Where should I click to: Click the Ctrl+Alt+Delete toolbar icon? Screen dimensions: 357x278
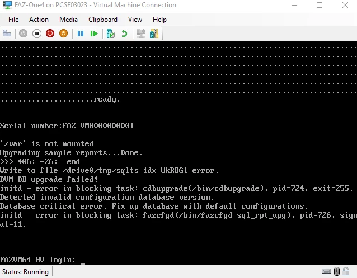click(7, 33)
